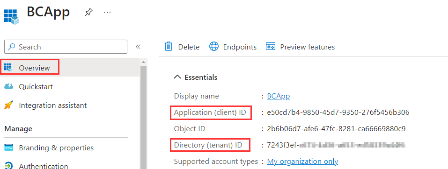The image size is (448, 169).
Task: Click the Object ID label
Action: coord(190,129)
